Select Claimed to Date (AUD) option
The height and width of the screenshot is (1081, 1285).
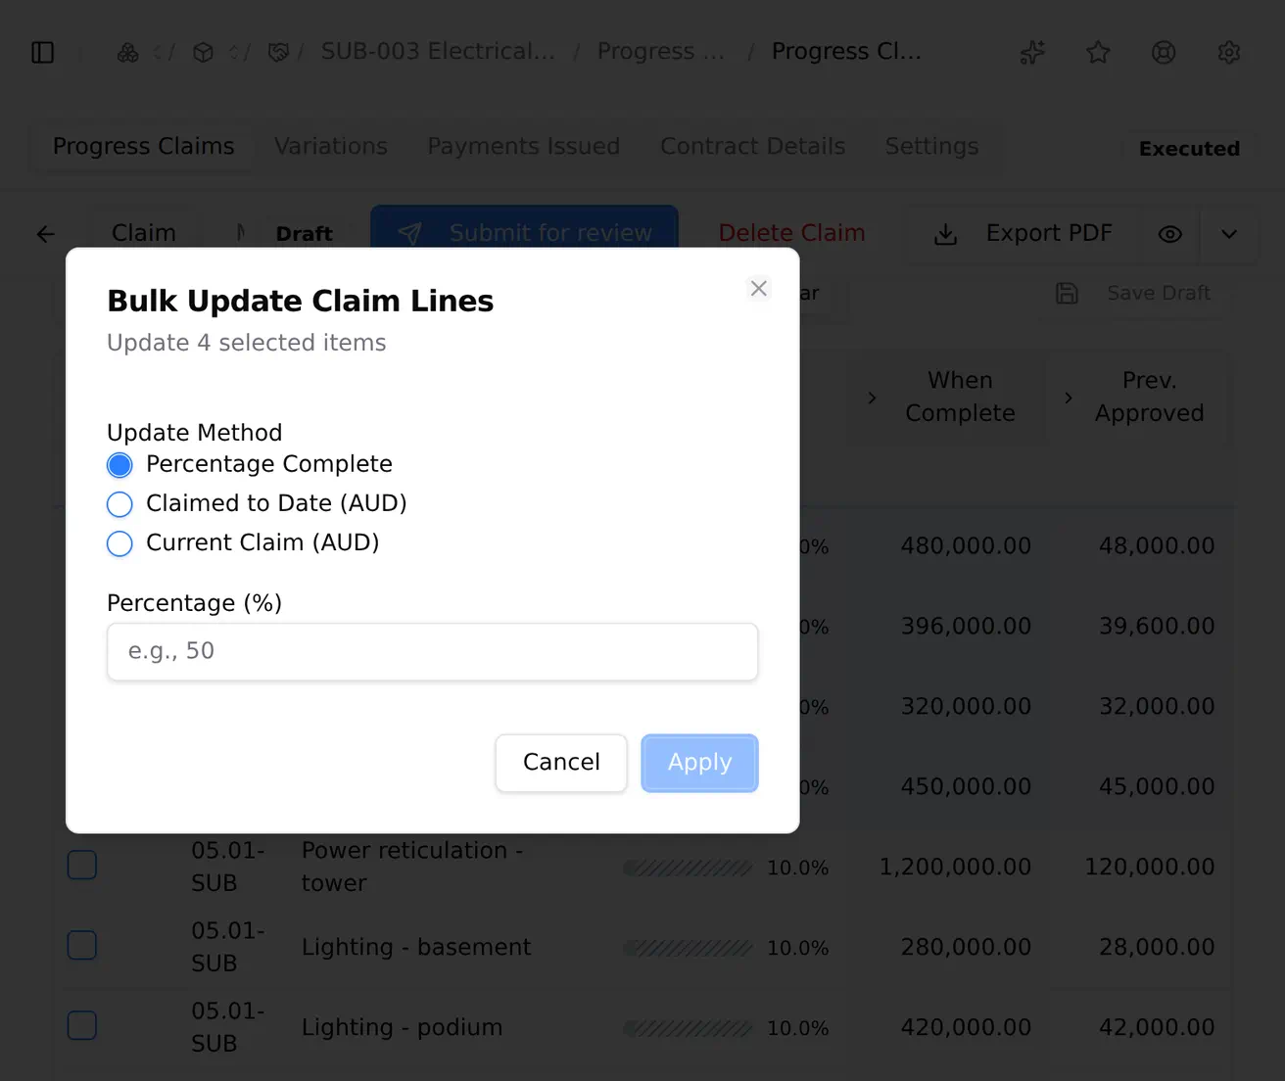119,504
